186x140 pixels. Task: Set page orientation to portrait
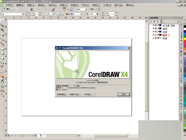(x=46, y=14)
